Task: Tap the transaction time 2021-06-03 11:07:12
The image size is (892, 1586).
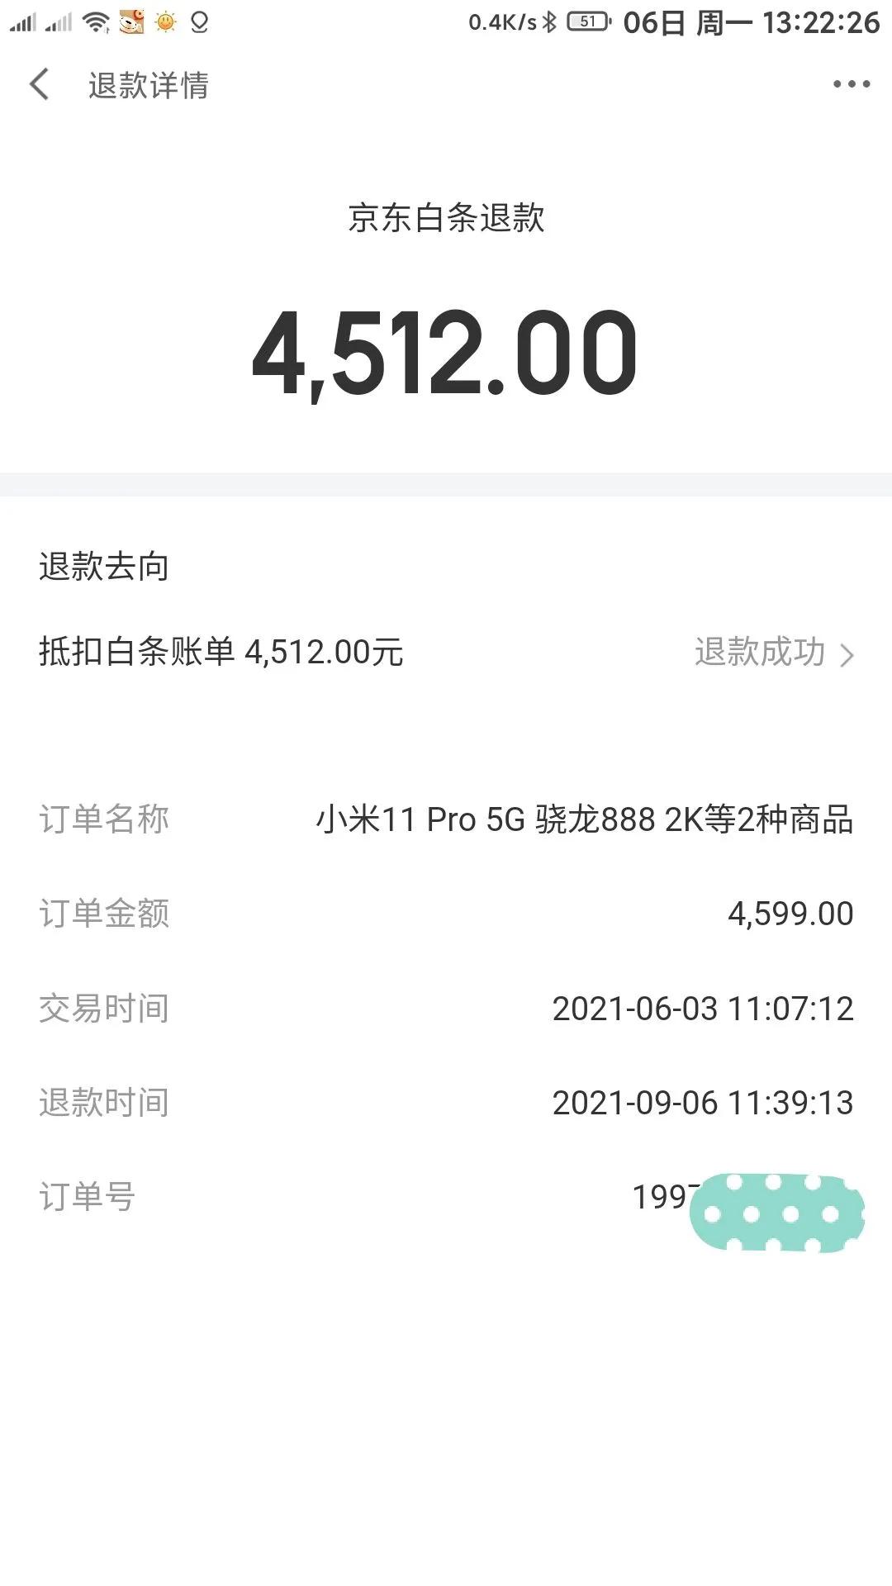Action: (702, 1009)
